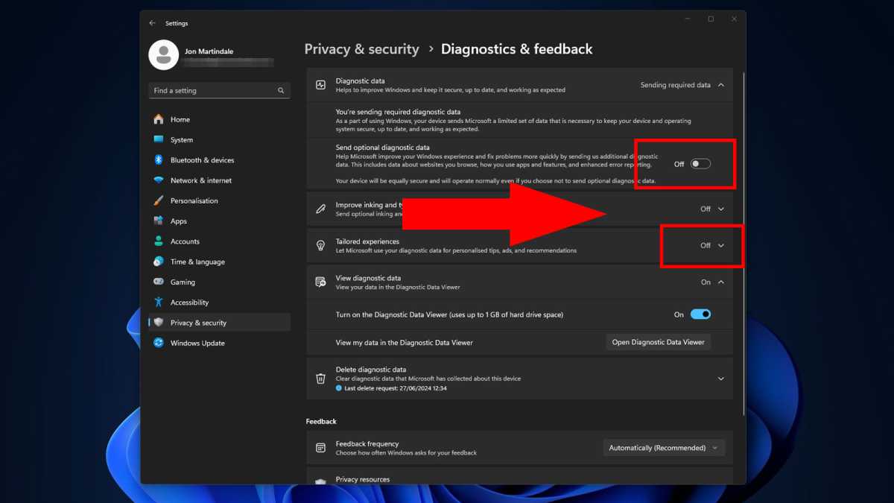Viewport: 894px width, 503px height.
Task: Click View my data in the Diagnostic Data Viewer
Action: pos(405,342)
